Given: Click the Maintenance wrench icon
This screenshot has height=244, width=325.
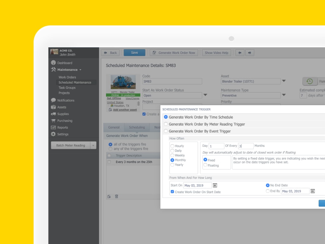Looking at the screenshot, I should [53, 70].
